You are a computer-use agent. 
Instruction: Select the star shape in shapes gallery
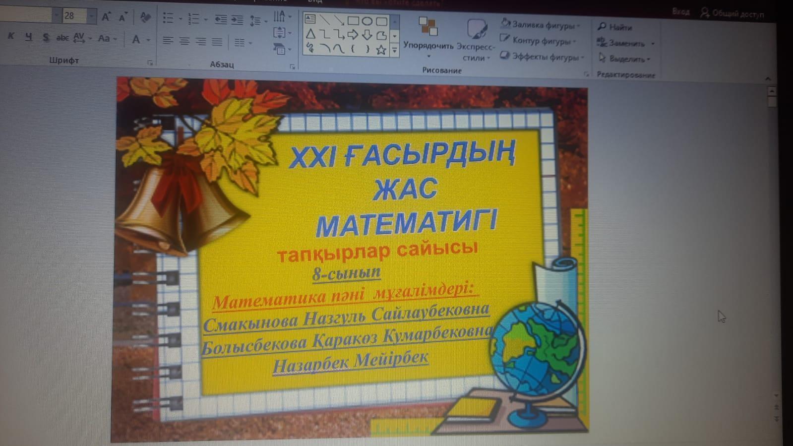click(380, 50)
